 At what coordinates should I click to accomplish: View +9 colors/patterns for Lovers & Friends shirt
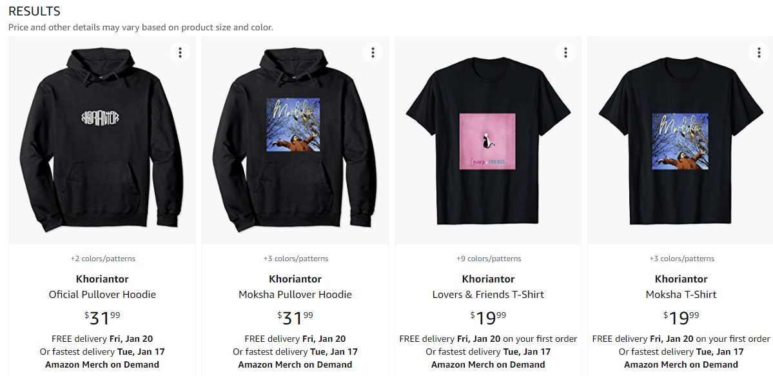click(x=489, y=259)
